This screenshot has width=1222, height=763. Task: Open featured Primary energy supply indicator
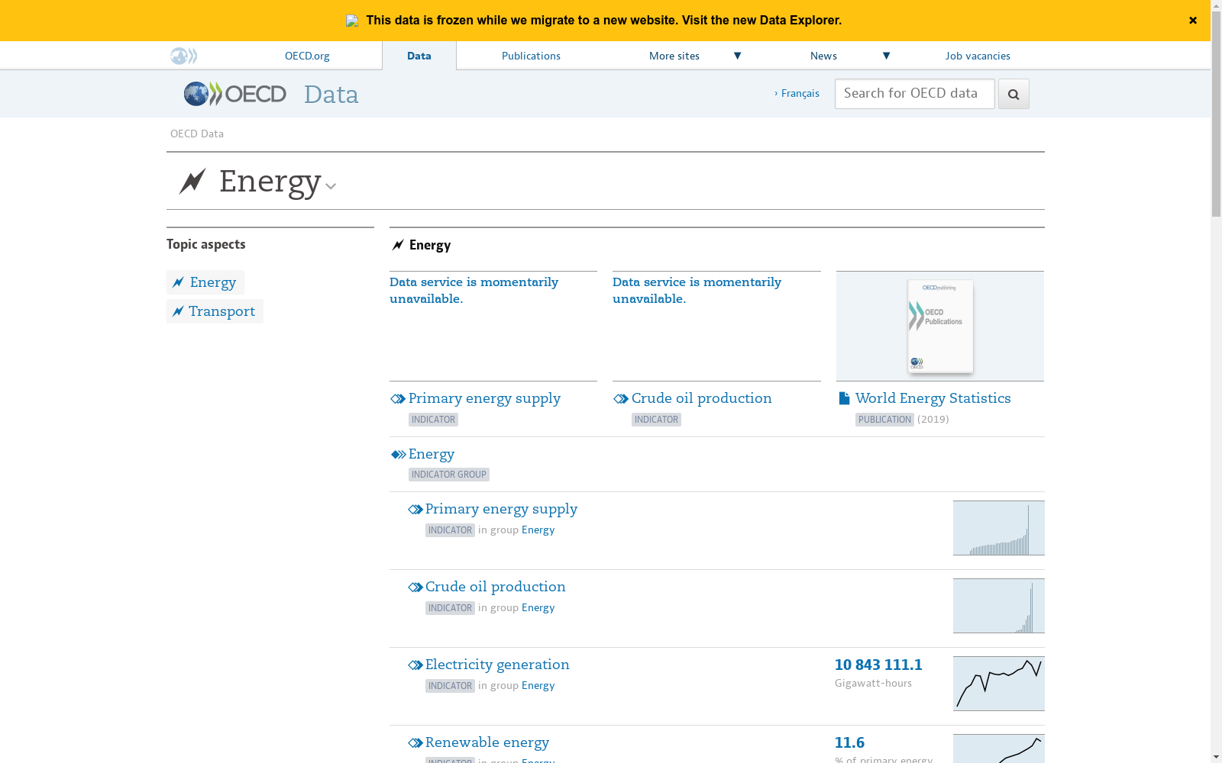pyautogui.click(x=484, y=398)
